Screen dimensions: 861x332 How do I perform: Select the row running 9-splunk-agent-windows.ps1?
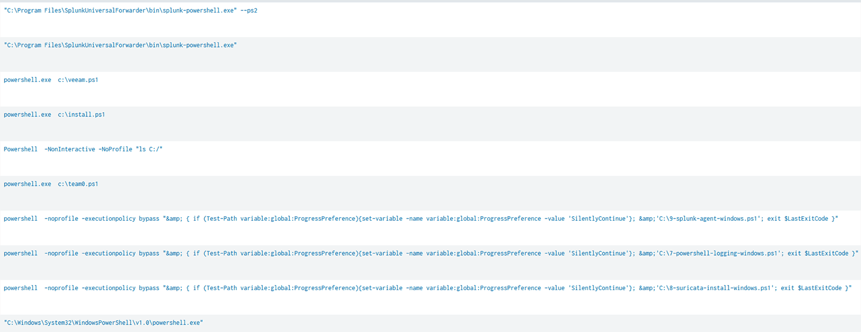430,228
